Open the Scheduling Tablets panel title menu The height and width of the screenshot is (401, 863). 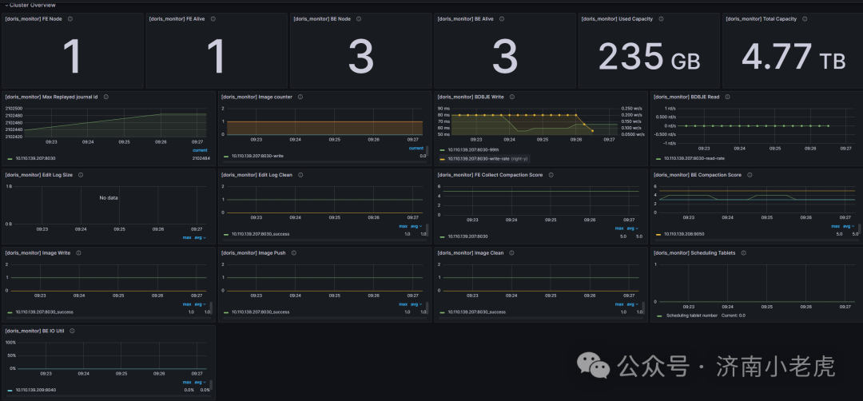coord(694,253)
